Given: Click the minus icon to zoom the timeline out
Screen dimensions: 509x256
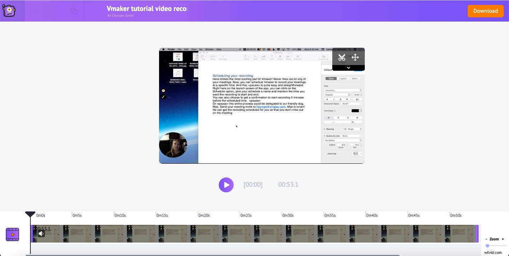Looking at the screenshot, I should (486, 239).
